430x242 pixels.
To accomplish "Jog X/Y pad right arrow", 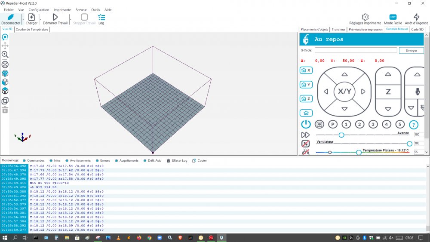I will tap(363, 92).
